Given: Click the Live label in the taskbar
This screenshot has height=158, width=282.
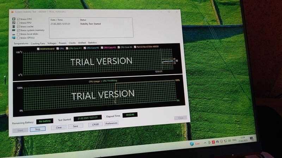Looking at the screenshot, I should point(197,144).
